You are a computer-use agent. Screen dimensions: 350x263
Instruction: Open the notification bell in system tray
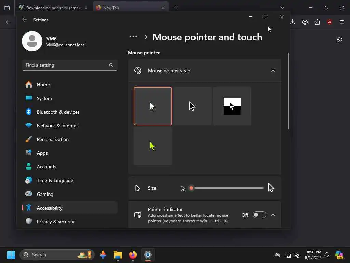pos(327,255)
